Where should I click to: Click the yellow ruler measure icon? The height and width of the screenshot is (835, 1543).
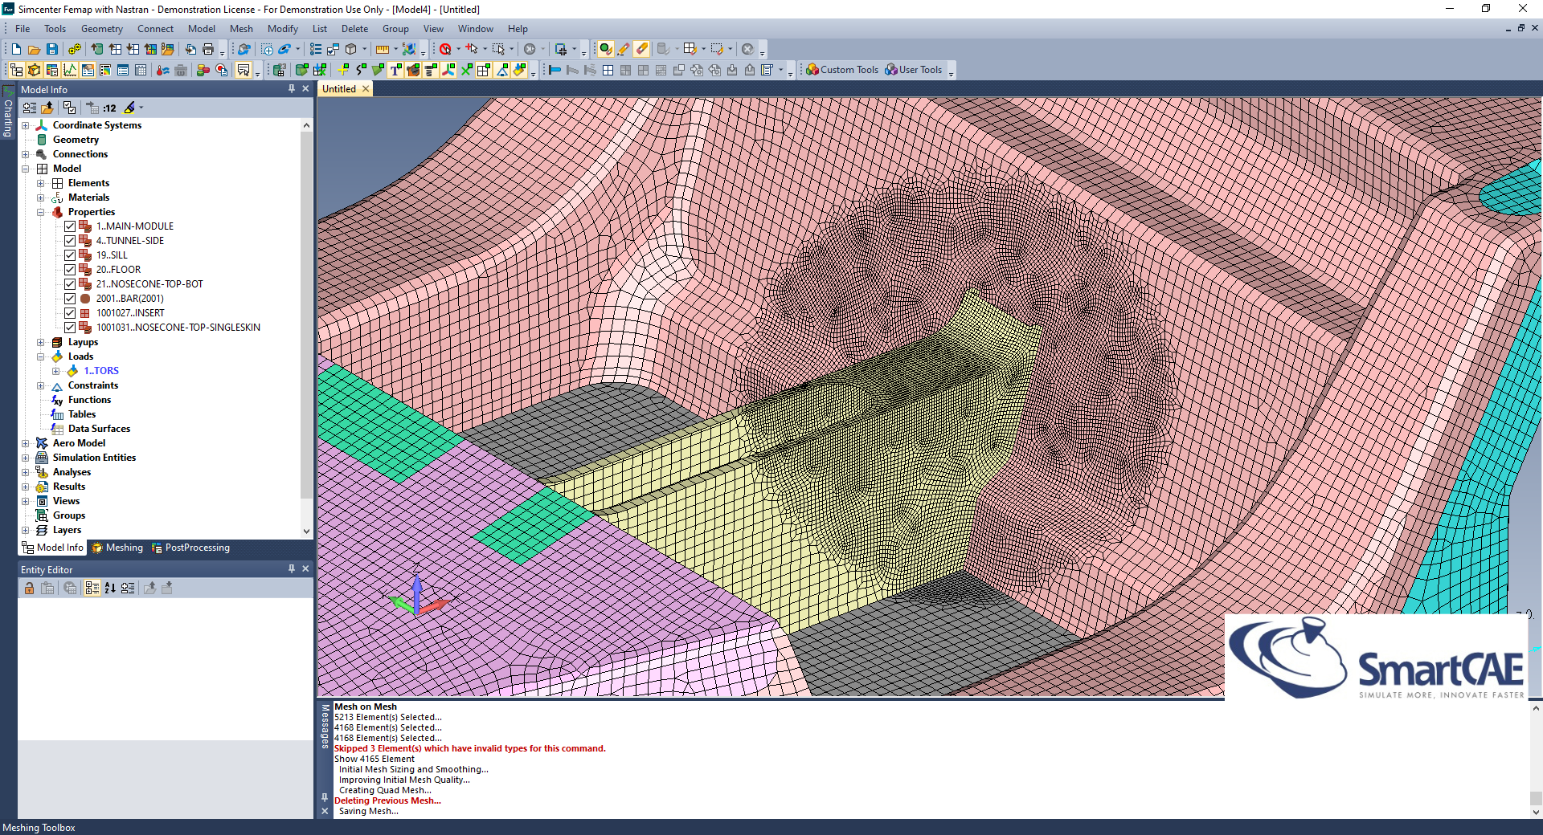click(x=383, y=49)
